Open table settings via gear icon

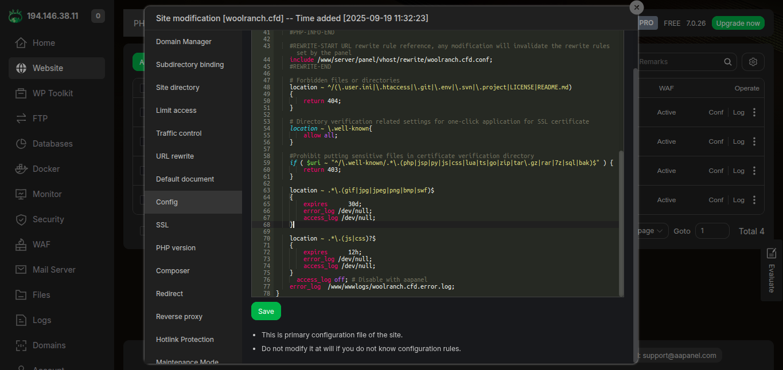pos(753,62)
